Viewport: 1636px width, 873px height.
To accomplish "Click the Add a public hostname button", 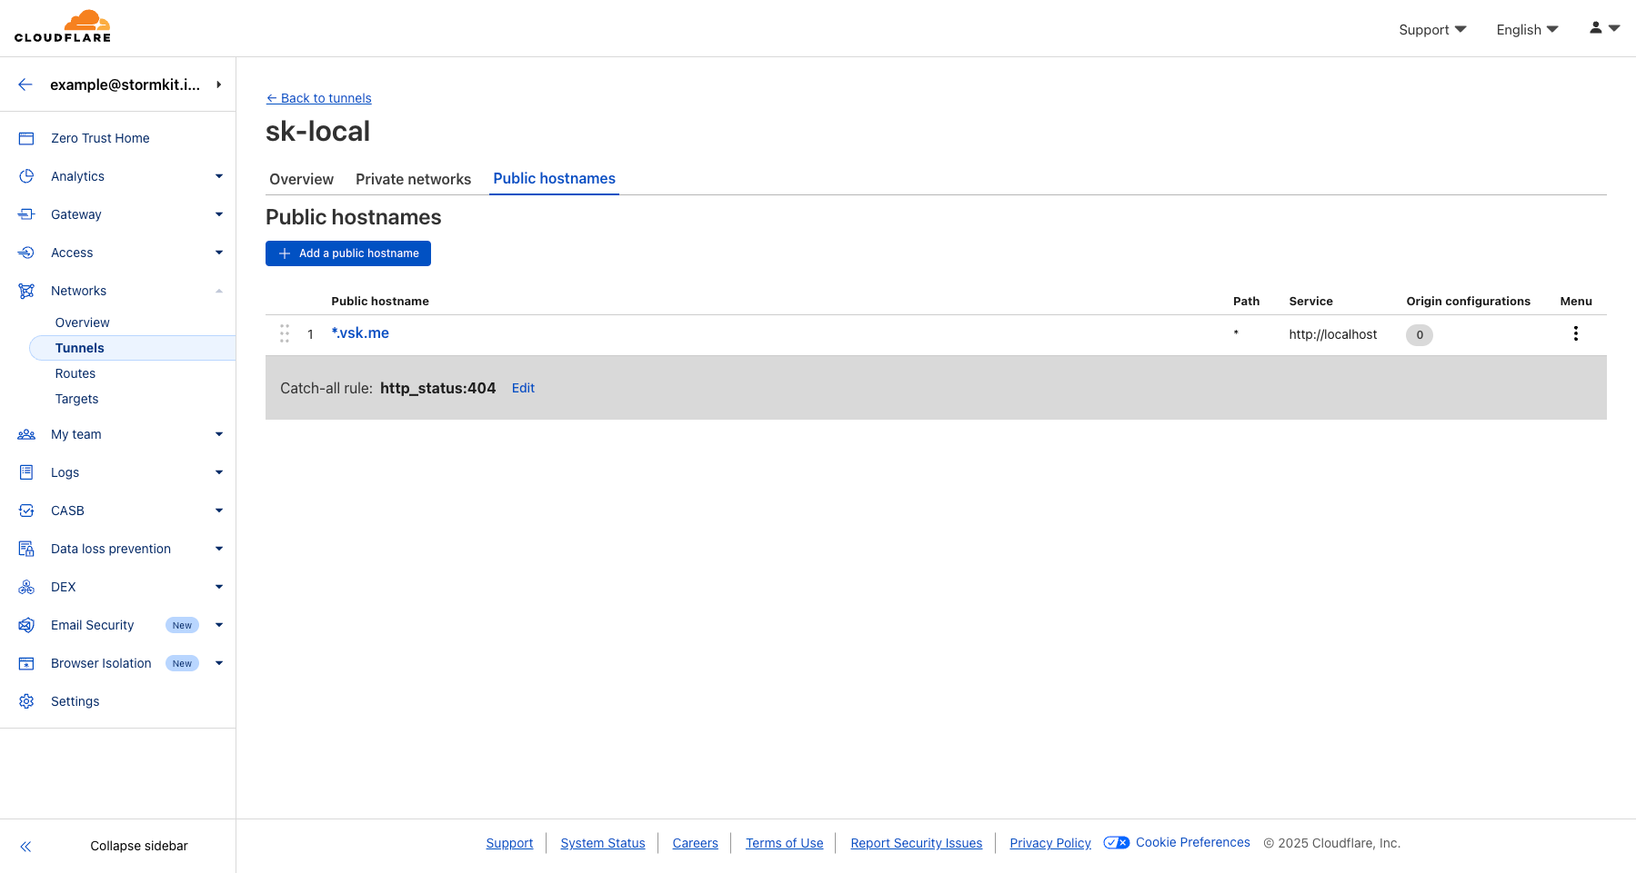I will [x=347, y=253].
